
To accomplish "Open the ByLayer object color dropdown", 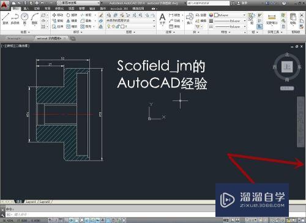I will [x=230, y=15].
